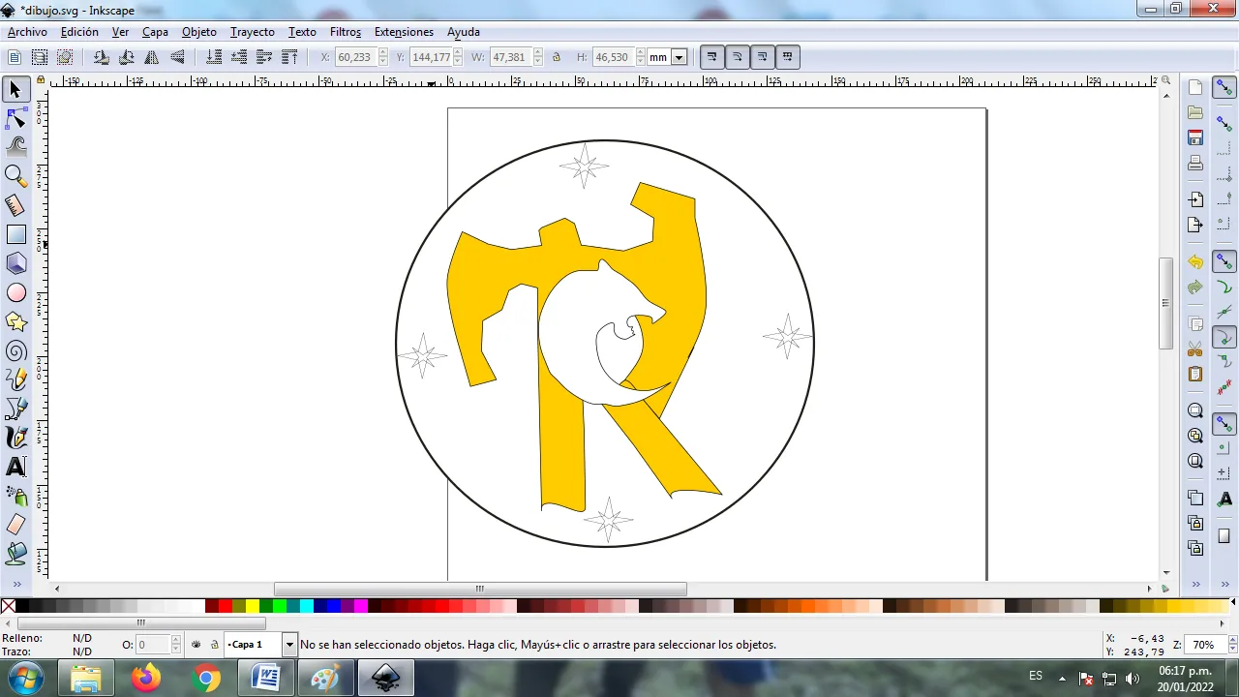
Task: Select the Spray tool
Action: (15, 496)
